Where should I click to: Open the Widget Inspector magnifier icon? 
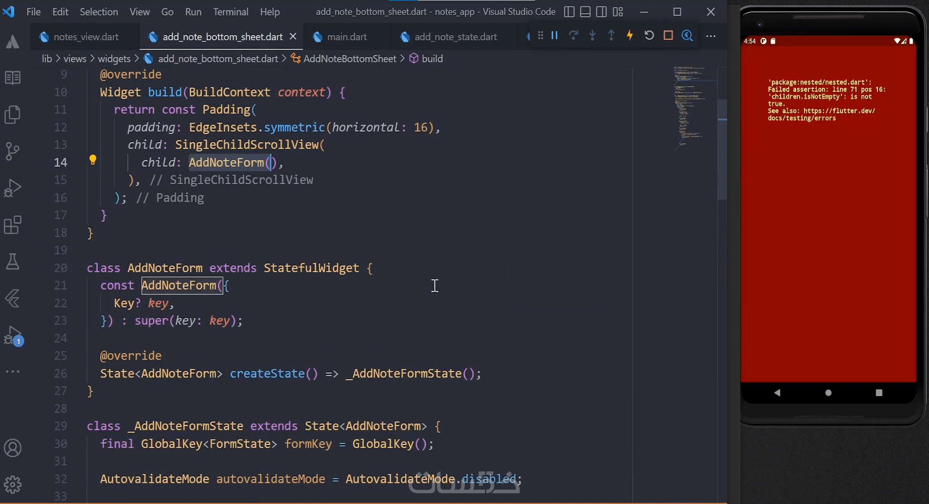[687, 35]
